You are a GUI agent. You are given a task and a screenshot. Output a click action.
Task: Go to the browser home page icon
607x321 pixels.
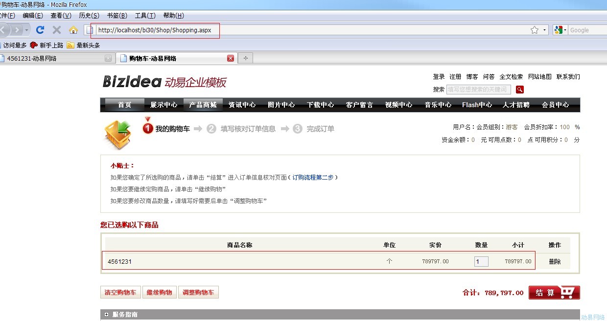(x=73, y=30)
